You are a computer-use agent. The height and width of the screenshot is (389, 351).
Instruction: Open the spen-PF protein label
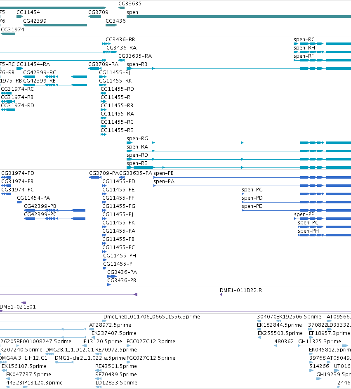click(304, 215)
